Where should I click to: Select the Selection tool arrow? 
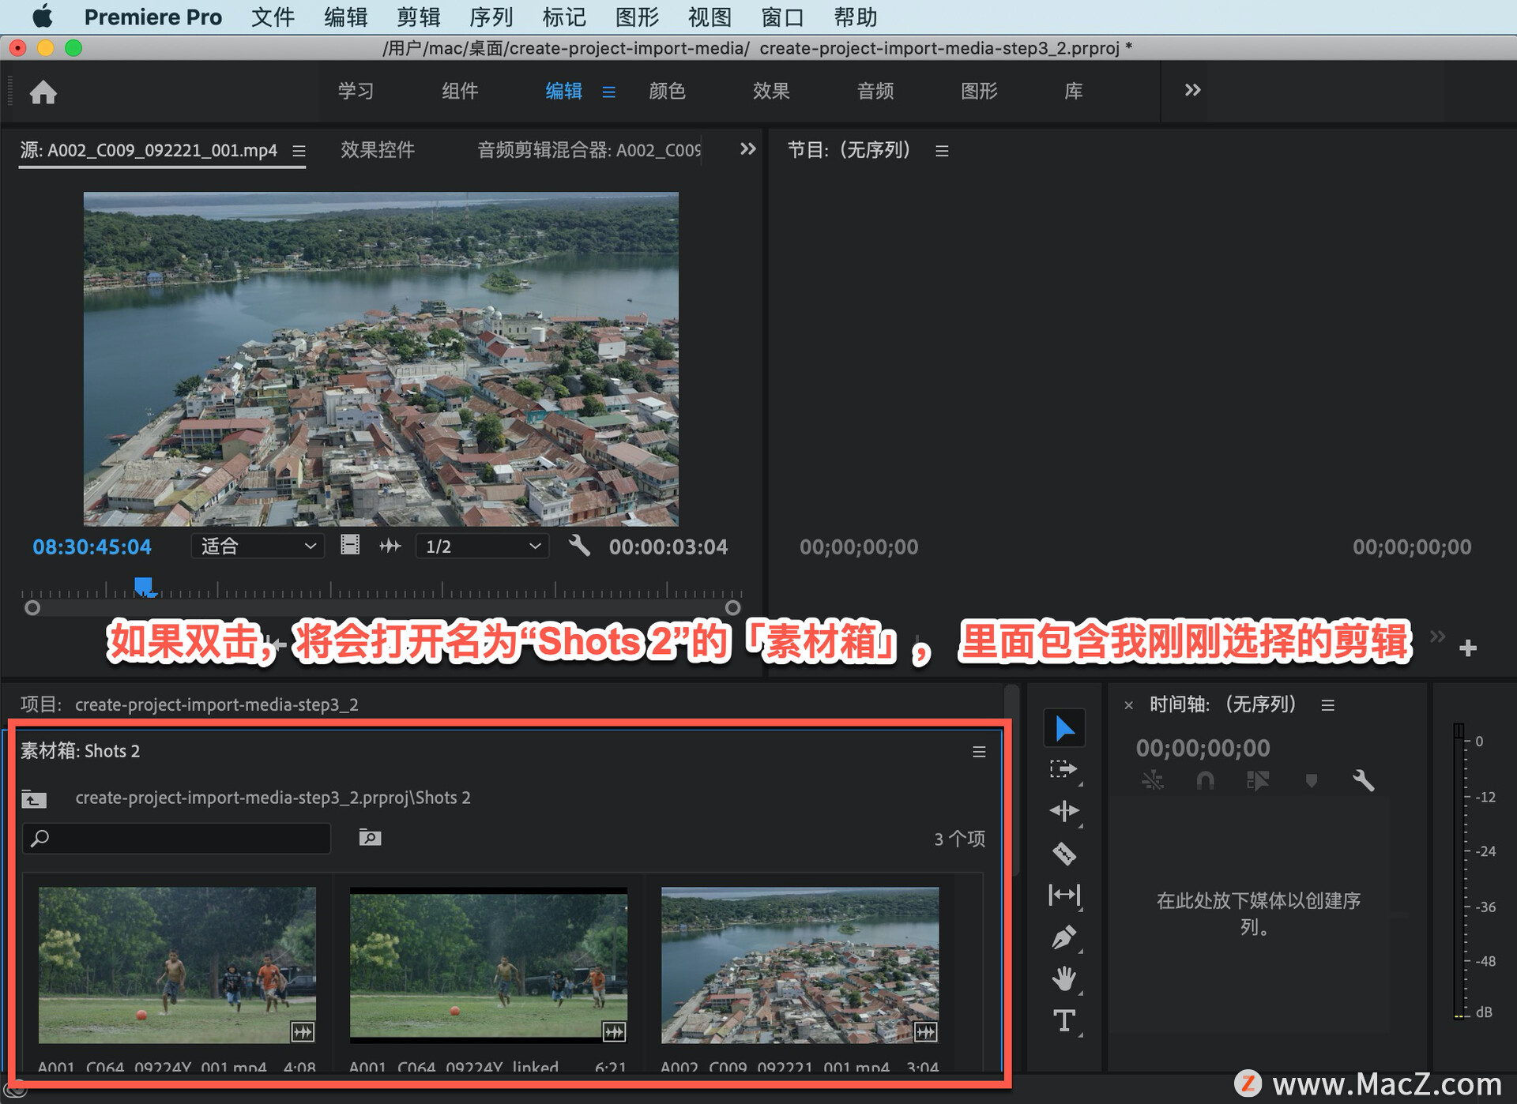coord(1063,727)
